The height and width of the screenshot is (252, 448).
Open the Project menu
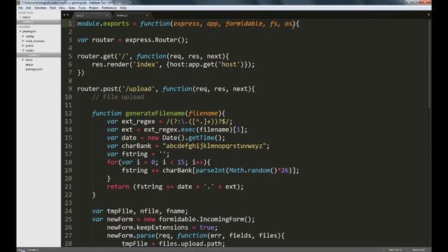[93, 8]
